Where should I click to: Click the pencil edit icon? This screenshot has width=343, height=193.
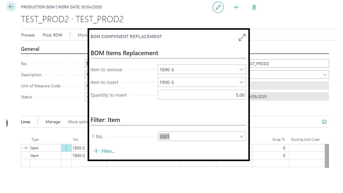218,7
